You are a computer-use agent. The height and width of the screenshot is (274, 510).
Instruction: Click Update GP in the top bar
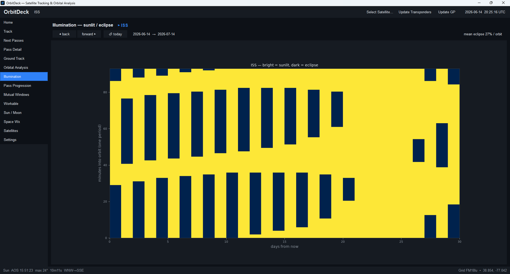click(447, 12)
